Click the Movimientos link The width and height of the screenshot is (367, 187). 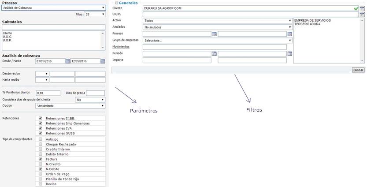pyautogui.click(x=121, y=47)
